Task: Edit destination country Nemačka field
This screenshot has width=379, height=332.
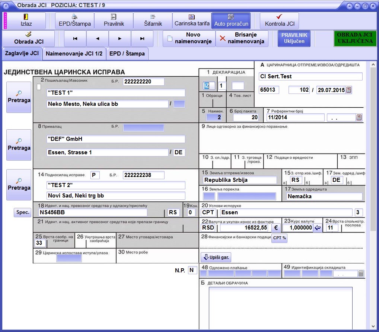Action: point(324,196)
